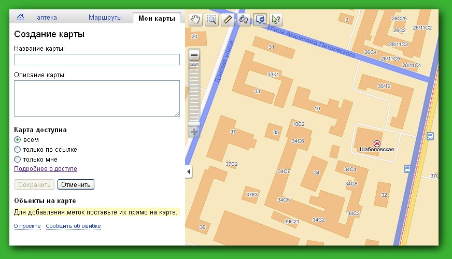Click building 20 label on map
The width and height of the screenshot is (452, 259).
coord(194,37)
